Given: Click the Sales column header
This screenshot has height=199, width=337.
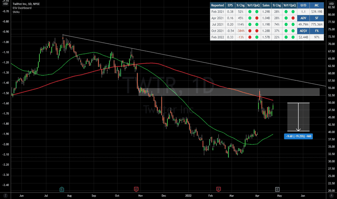Looking at the screenshot, I should 266,5.
